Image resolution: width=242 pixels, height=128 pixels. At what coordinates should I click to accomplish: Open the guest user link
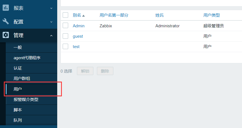tap(78, 36)
